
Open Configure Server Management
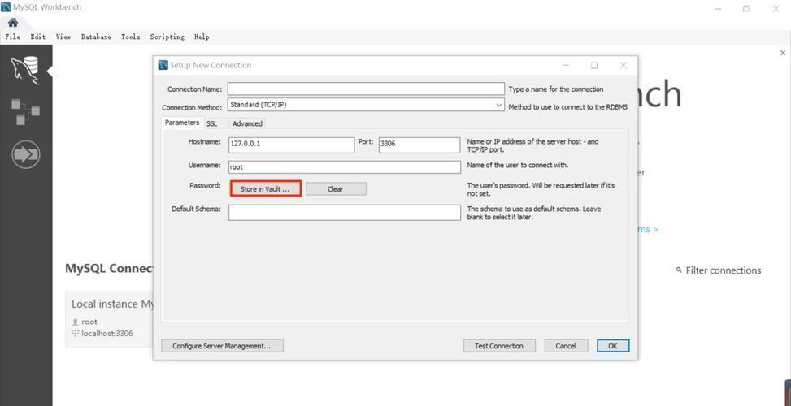coord(222,346)
